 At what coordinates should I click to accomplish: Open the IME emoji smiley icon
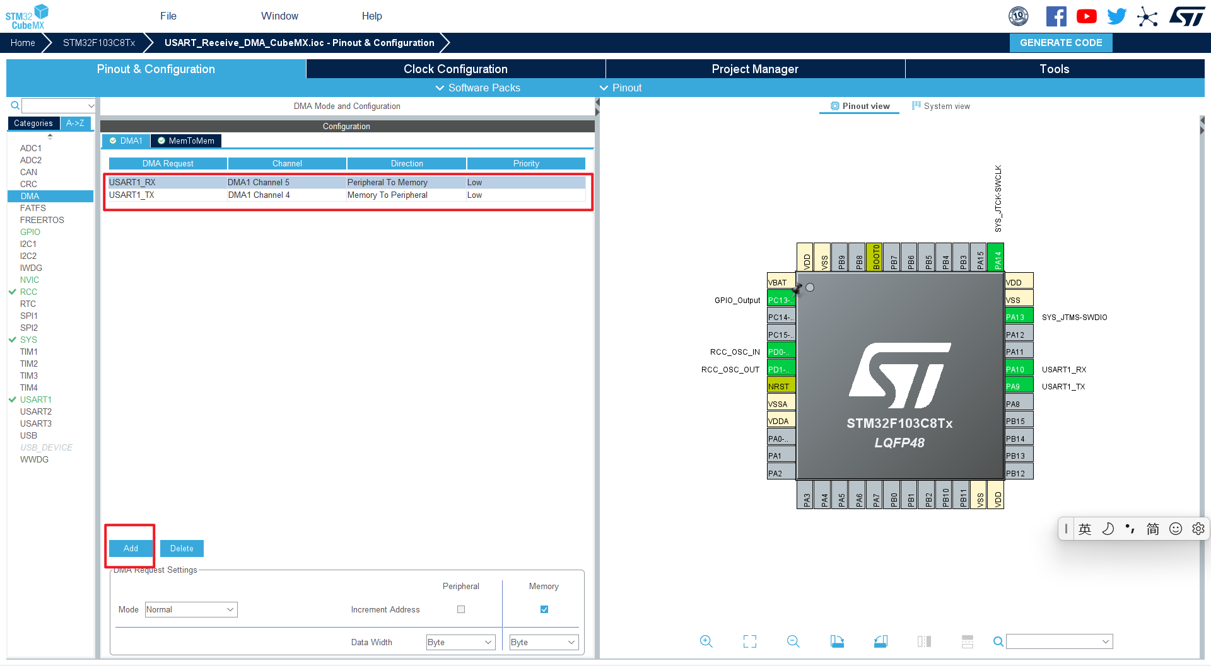pos(1176,529)
